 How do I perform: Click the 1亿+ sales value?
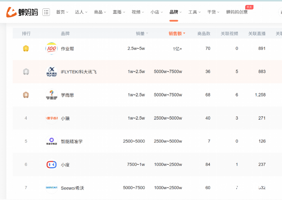click(178, 49)
